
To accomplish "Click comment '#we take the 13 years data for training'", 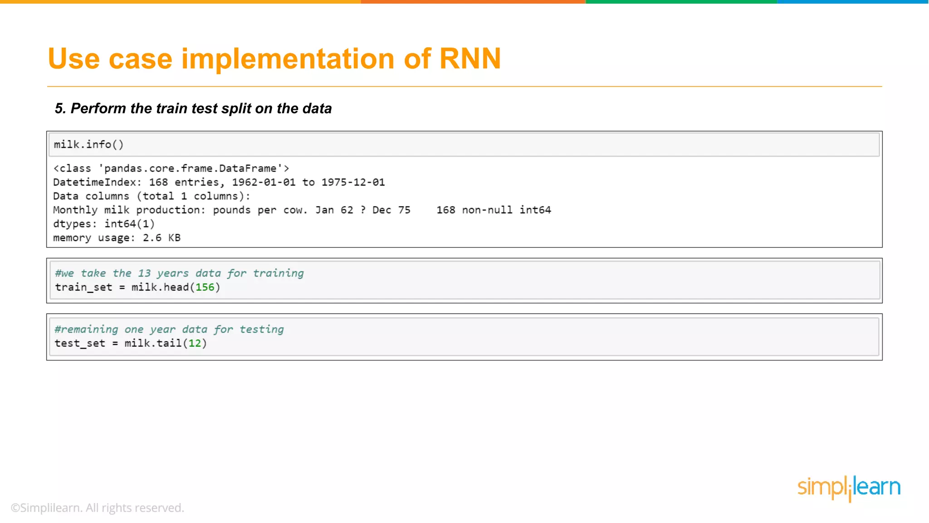I will point(179,273).
